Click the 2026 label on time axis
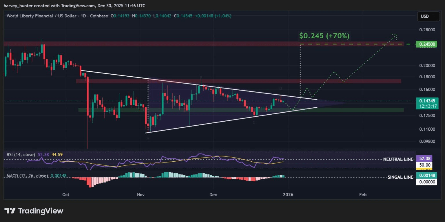This screenshot has height=222, width=445. pyautogui.click(x=288, y=194)
